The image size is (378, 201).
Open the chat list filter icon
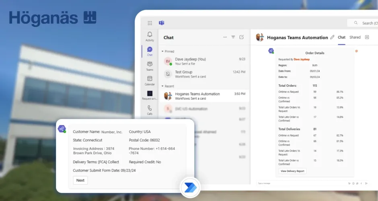233,37
